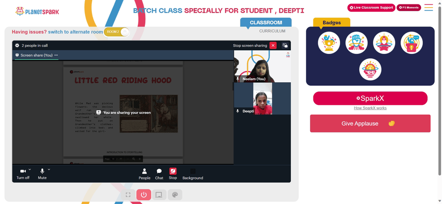
Task: Click Neelam's microphone status icon
Action: [x=238, y=79]
